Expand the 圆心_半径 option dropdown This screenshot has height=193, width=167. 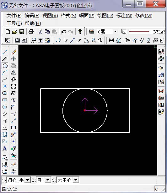point(27,180)
